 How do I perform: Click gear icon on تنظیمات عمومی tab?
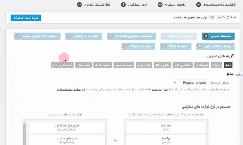click(x=206, y=36)
